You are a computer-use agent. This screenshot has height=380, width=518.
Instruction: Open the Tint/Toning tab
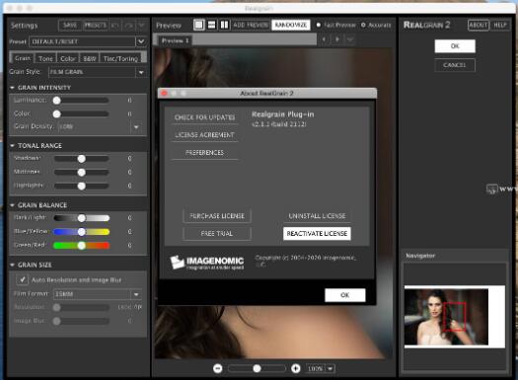click(120, 58)
